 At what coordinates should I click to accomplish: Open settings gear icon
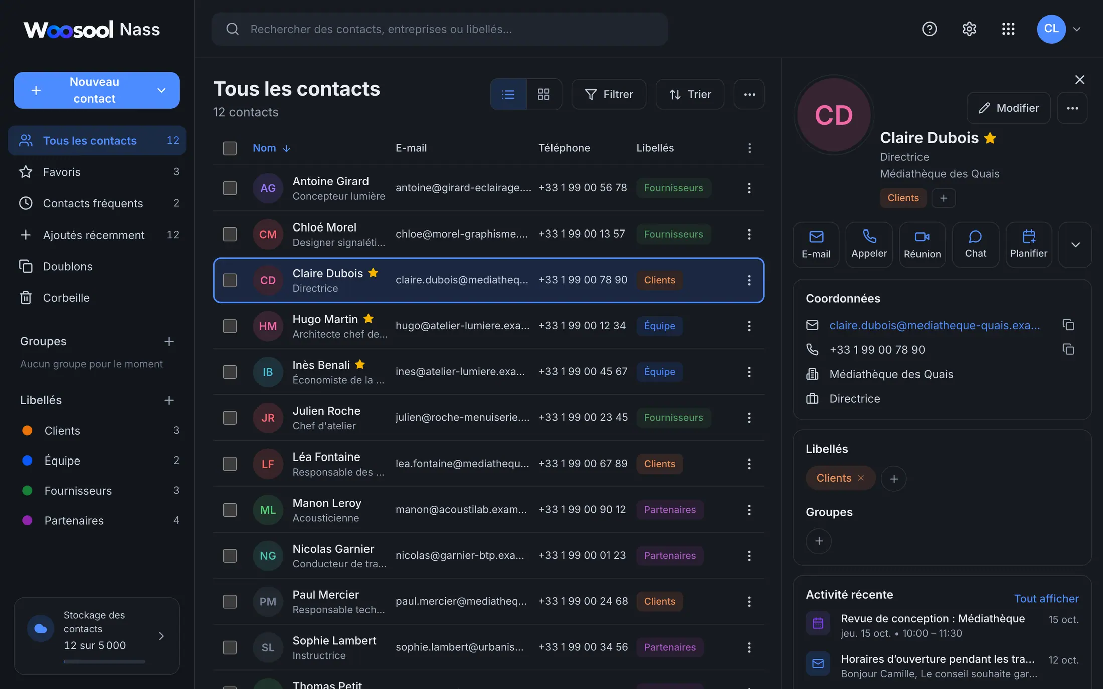[969, 29]
